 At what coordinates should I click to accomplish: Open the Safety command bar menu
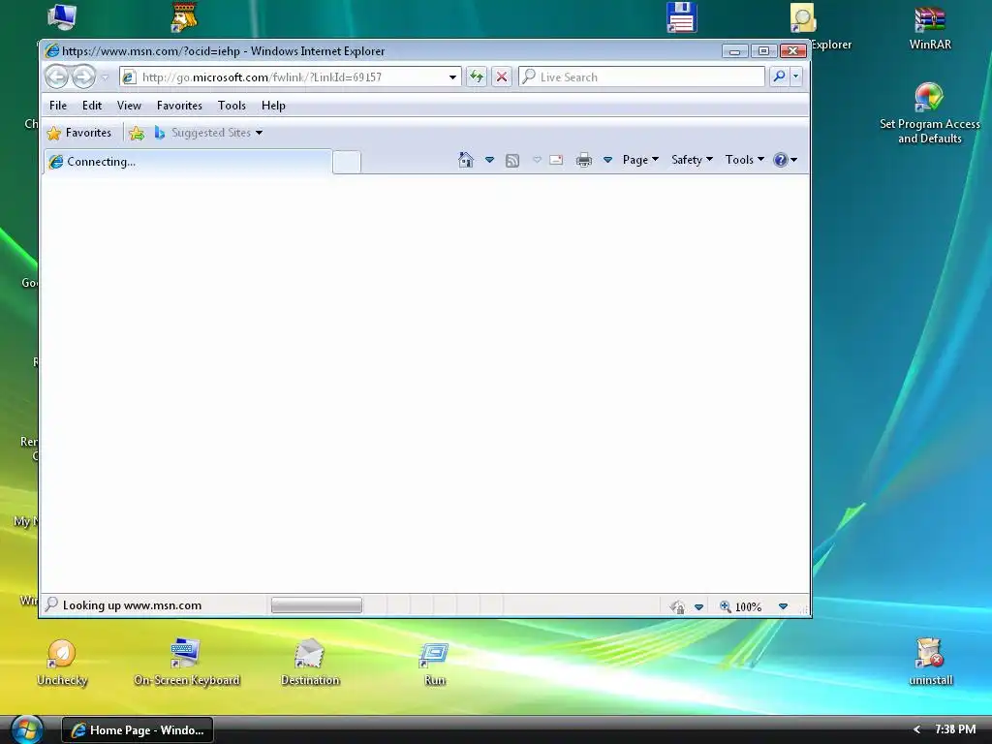pos(692,160)
